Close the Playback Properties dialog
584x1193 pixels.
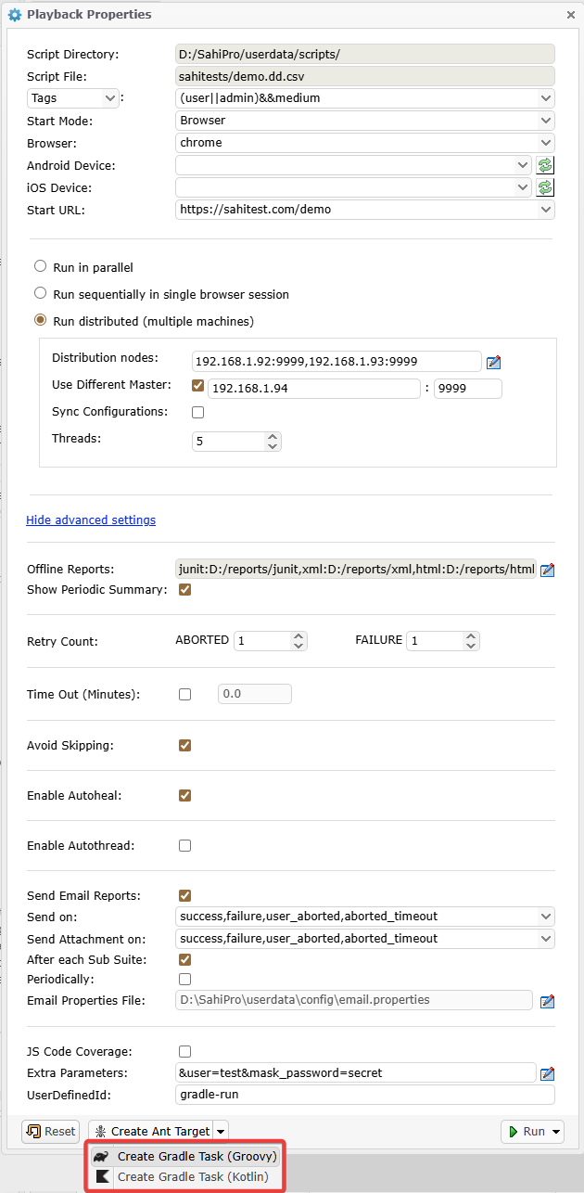[569, 15]
